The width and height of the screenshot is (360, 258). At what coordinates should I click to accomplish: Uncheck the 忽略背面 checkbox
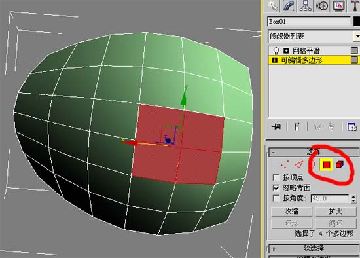[x=276, y=188]
